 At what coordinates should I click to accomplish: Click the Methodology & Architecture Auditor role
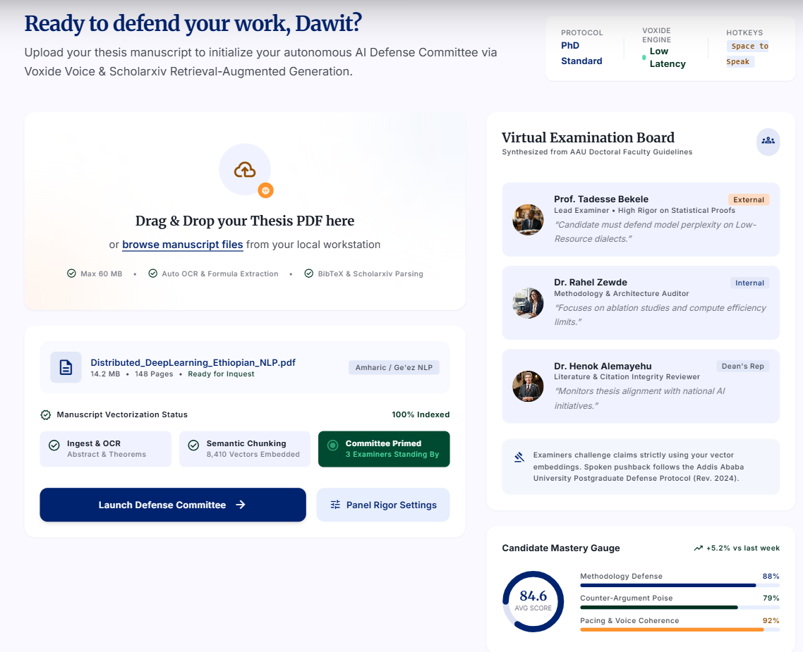[621, 293]
